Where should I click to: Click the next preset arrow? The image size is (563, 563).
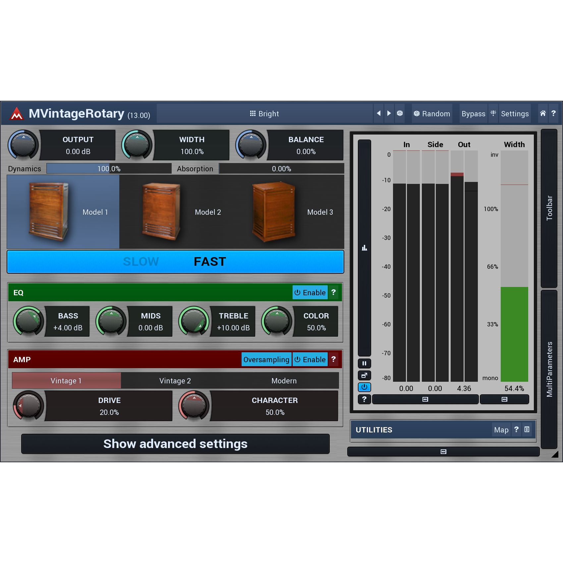pos(389,114)
